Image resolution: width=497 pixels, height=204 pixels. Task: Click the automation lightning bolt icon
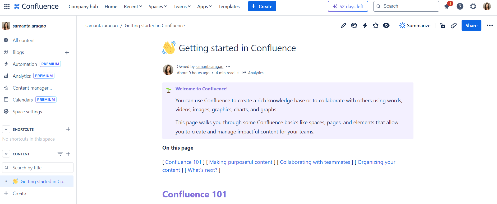click(365, 25)
